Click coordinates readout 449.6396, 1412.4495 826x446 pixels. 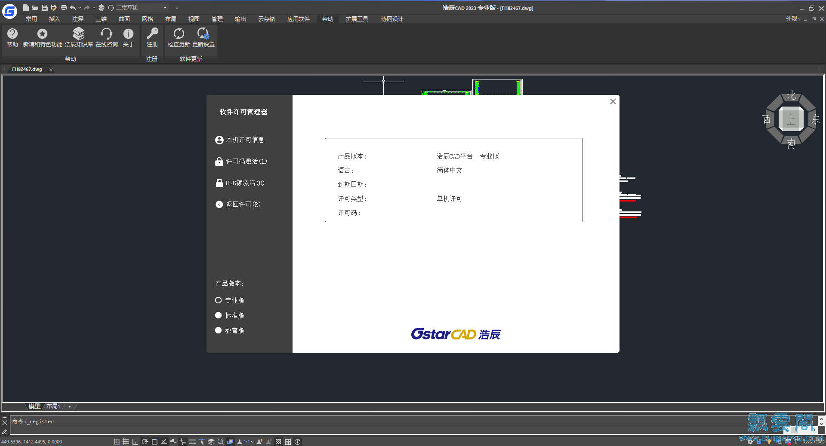point(32,442)
